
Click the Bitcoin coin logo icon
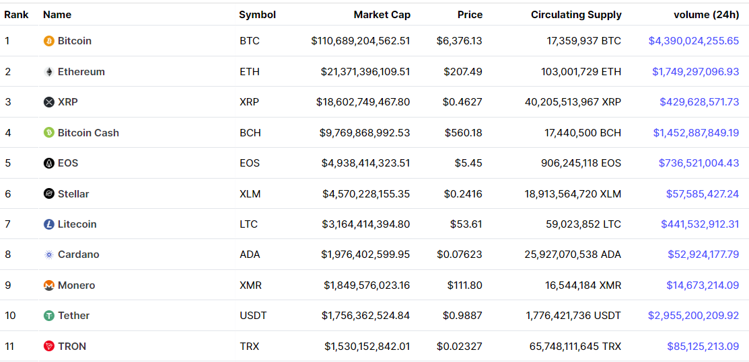pos(48,41)
